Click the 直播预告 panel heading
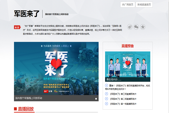This screenshot has height=113, width=169. pos(128,46)
